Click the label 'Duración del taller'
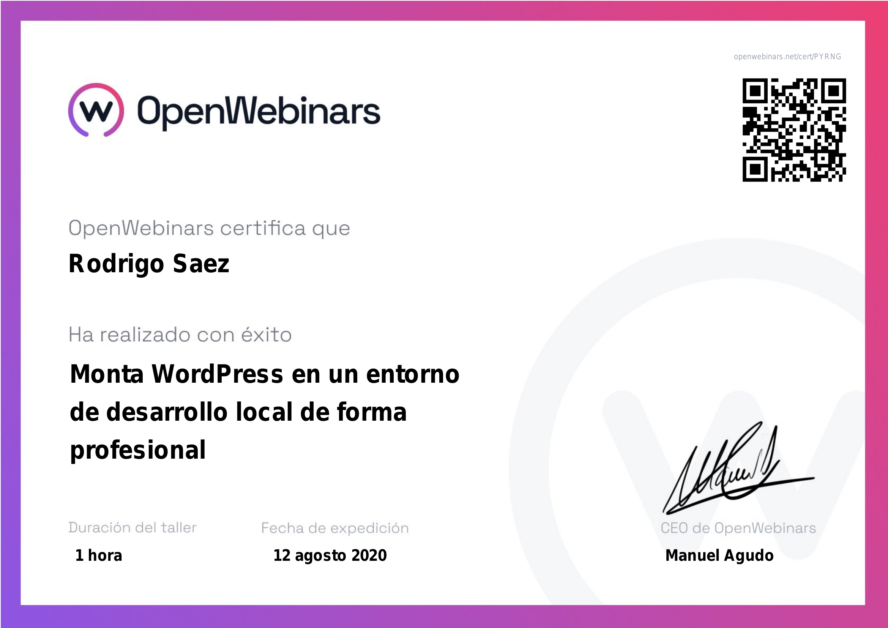Screen dimensions: 888x628 pos(132,527)
